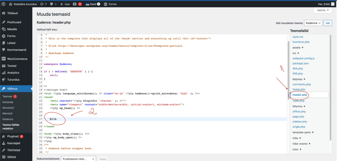Click the Vali button next to theme selector
The width and height of the screenshot is (337, 161).
click(328, 23)
